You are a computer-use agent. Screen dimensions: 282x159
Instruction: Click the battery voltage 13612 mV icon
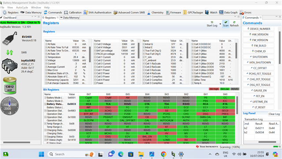click(x=10, y=86)
